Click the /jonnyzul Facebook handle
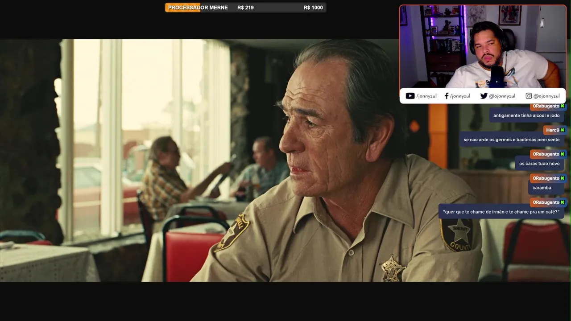571x321 pixels. (460, 96)
